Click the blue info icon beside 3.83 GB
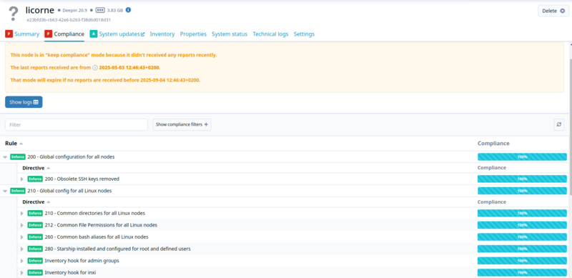572x278 pixels. (x=129, y=10)
